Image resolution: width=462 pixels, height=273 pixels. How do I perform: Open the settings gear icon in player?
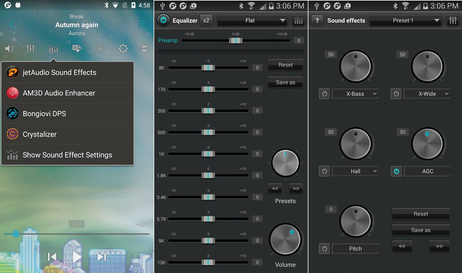click(123, 49)
